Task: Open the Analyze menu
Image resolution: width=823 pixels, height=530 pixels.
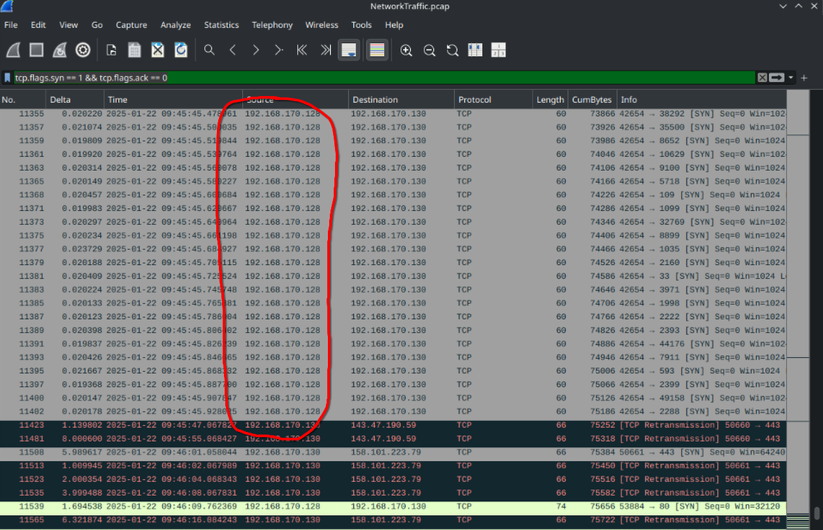Action: [176, 25]
